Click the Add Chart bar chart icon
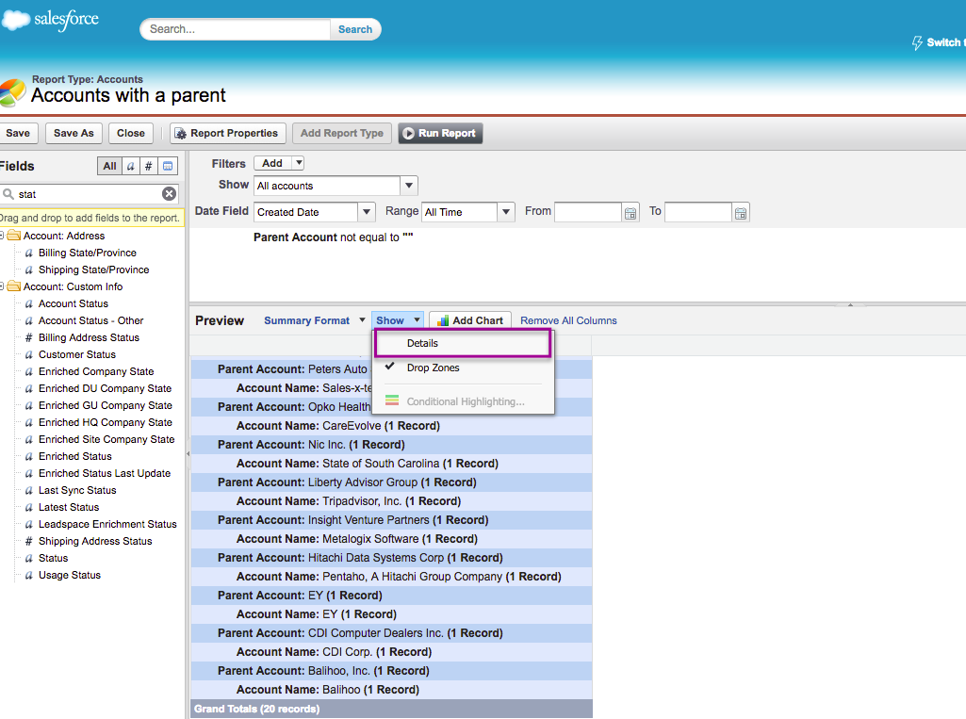966x719 pixels. pos(443,320)
